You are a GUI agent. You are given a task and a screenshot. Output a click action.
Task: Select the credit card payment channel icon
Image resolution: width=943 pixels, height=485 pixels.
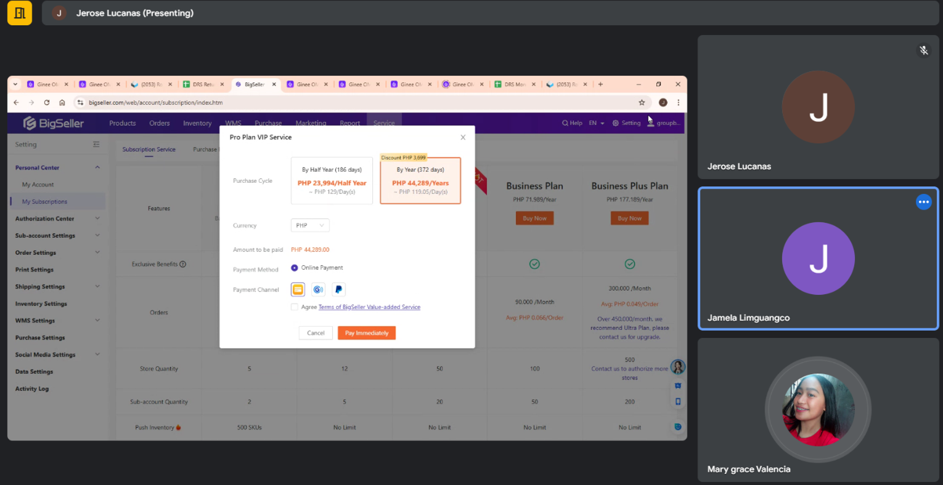(298, 289)
